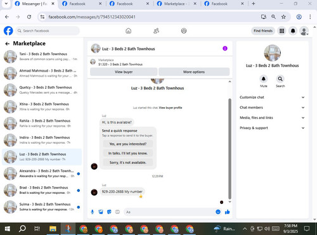Open Windows Start menu
The image size is (317, 235).
click(8, 229)
